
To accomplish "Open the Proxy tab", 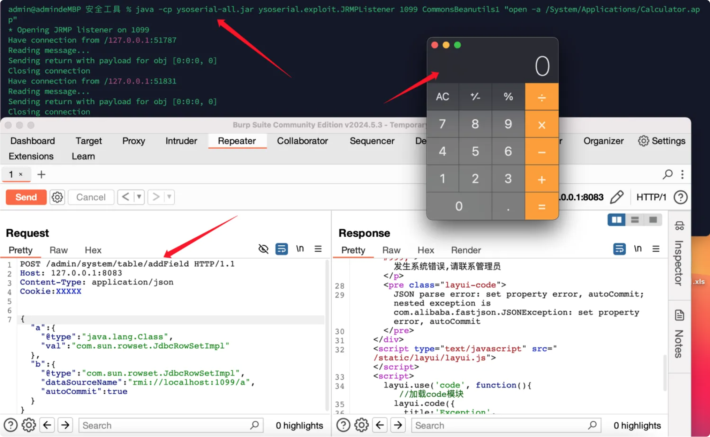I will pyautogui.click(x=134, y=141).
